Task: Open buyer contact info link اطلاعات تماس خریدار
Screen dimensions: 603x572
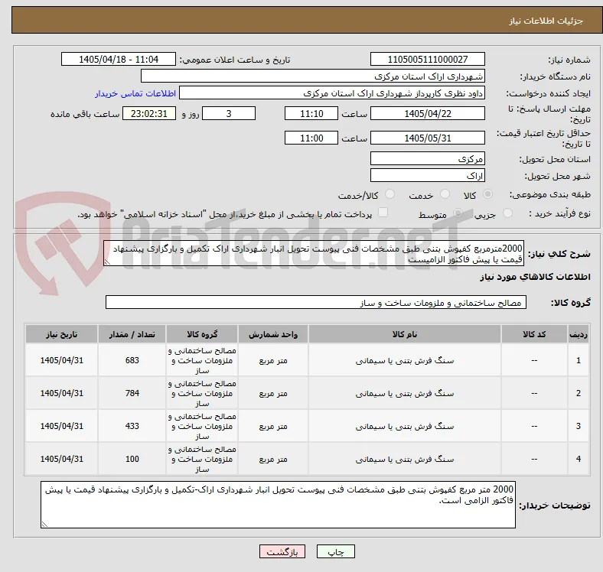Action: coord(135,93)
